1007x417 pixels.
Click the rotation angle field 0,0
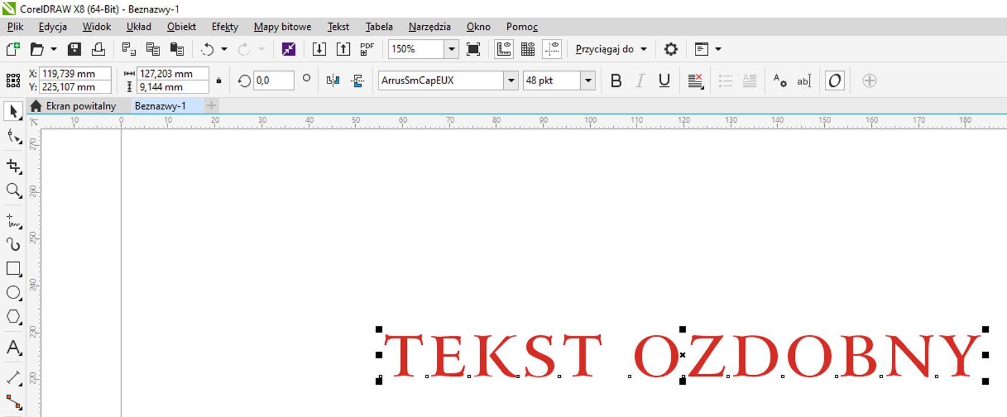click(x=274, y=80)
